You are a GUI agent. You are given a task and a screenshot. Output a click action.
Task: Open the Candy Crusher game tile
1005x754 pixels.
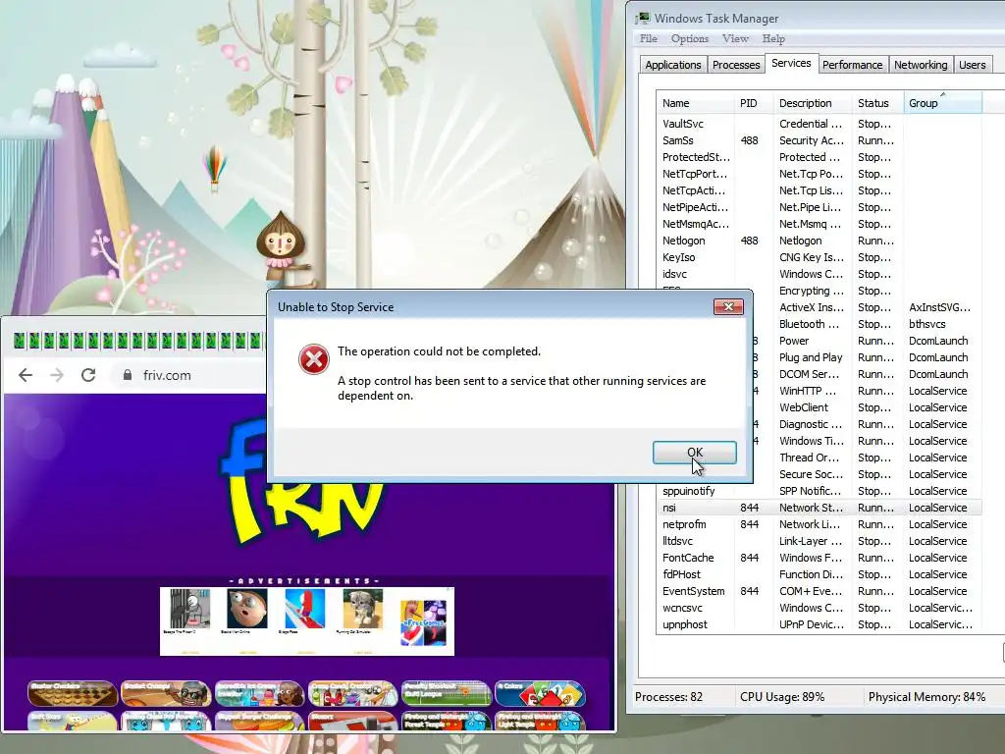click(x=352, y=693)
